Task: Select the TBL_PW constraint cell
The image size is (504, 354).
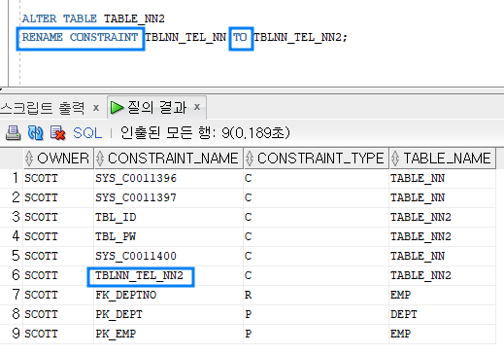Action: click(x=169, y=236)
